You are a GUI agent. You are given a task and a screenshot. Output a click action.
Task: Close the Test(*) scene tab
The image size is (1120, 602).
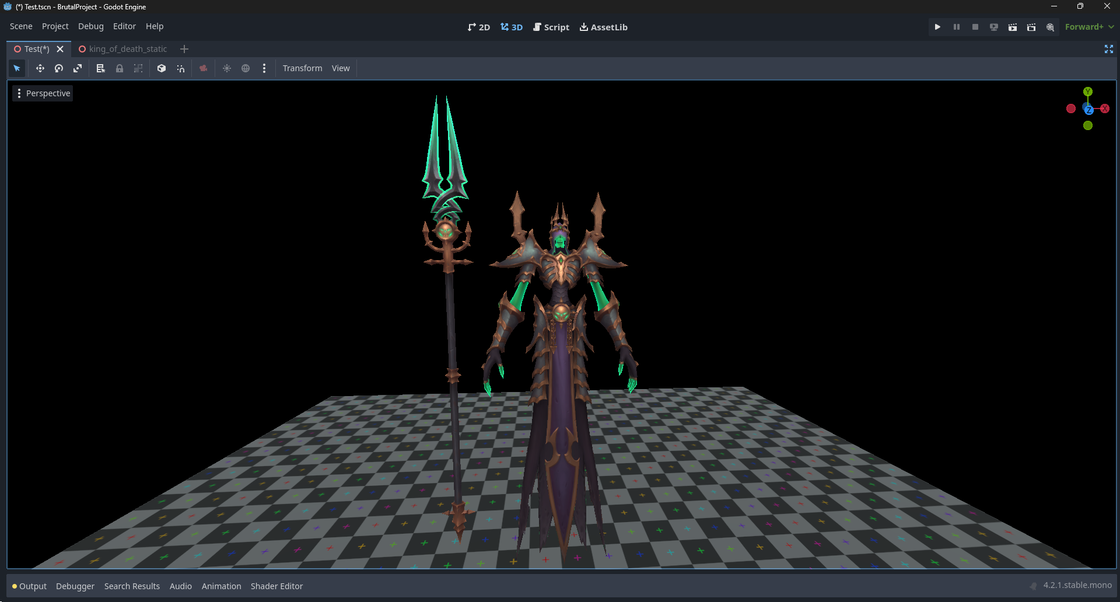[60, 49]
